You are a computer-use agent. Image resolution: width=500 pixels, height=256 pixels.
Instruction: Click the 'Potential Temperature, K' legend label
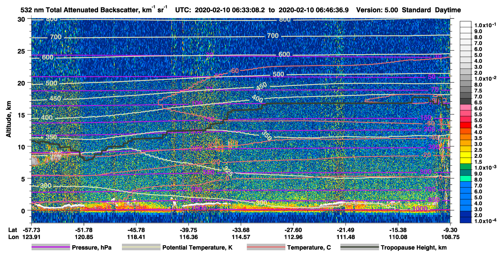click(197, 248)
